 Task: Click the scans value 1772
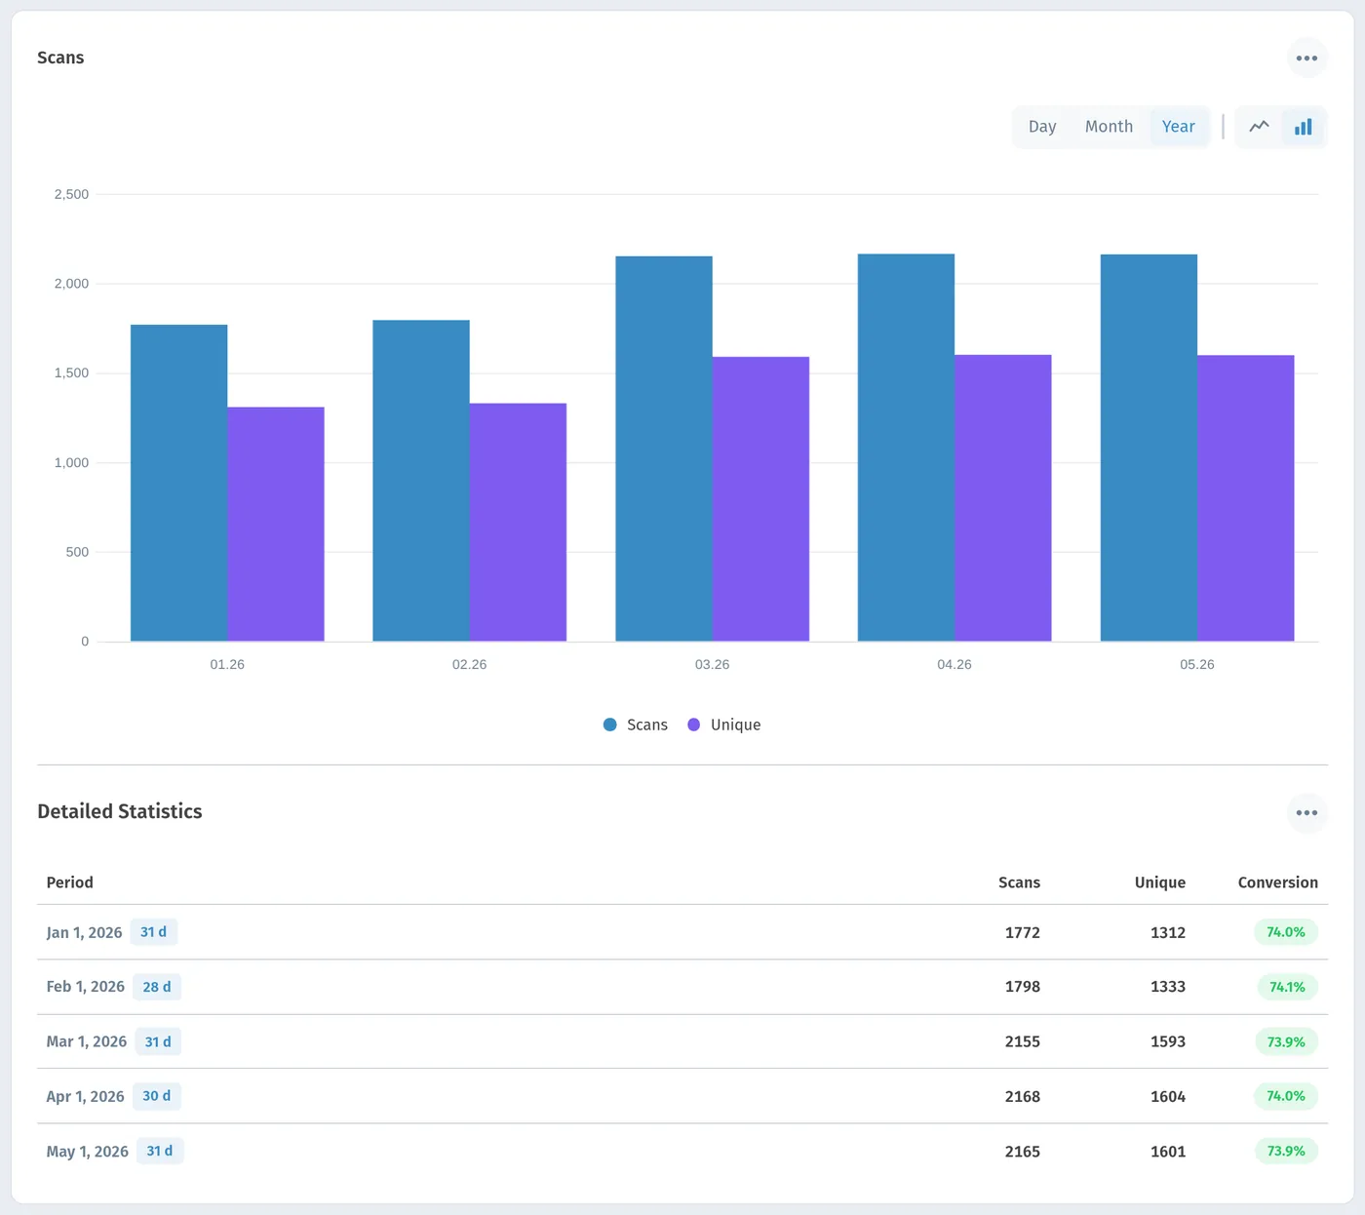click(x=1023, y=932)
